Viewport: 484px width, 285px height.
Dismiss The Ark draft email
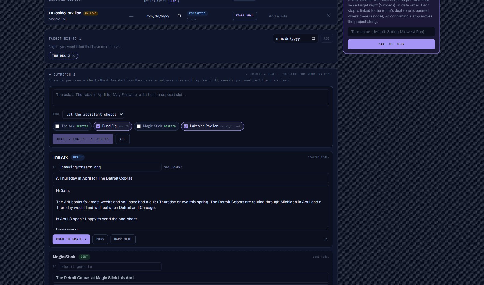tap(326, 239)
